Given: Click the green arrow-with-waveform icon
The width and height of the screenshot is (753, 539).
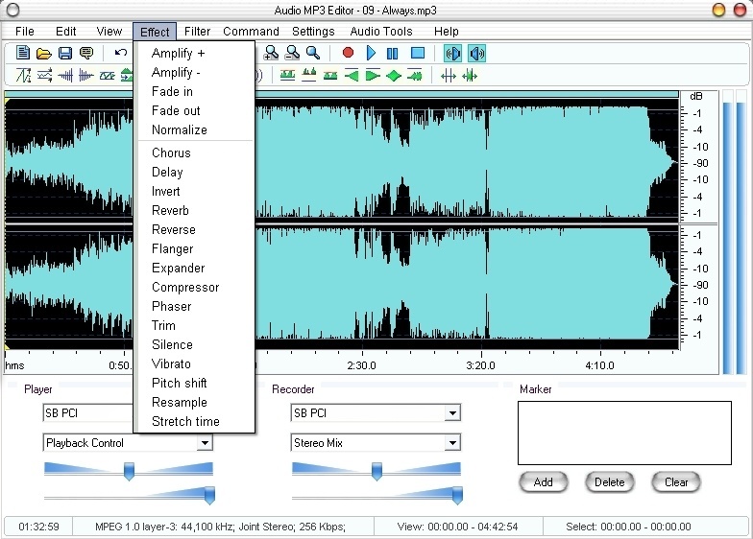Looking at the screenshot, I should [x=415, y=75].
